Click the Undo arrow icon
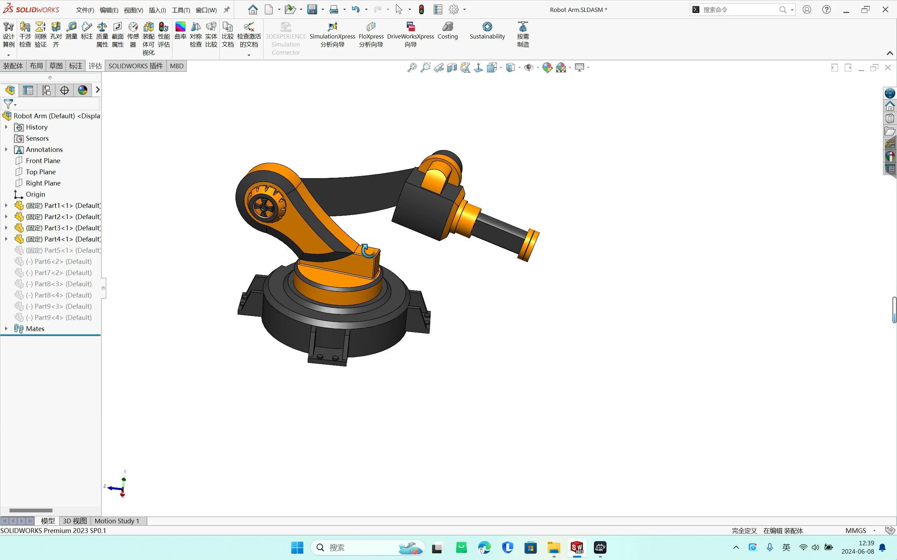This screenshot has height=560, width=897. click(355, 10)
